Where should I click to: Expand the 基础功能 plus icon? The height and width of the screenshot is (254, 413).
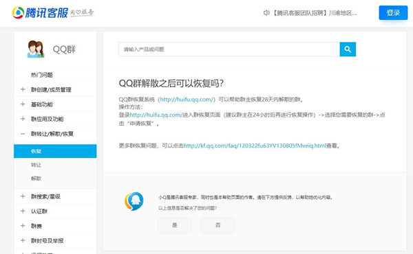(x=23, y=104)
